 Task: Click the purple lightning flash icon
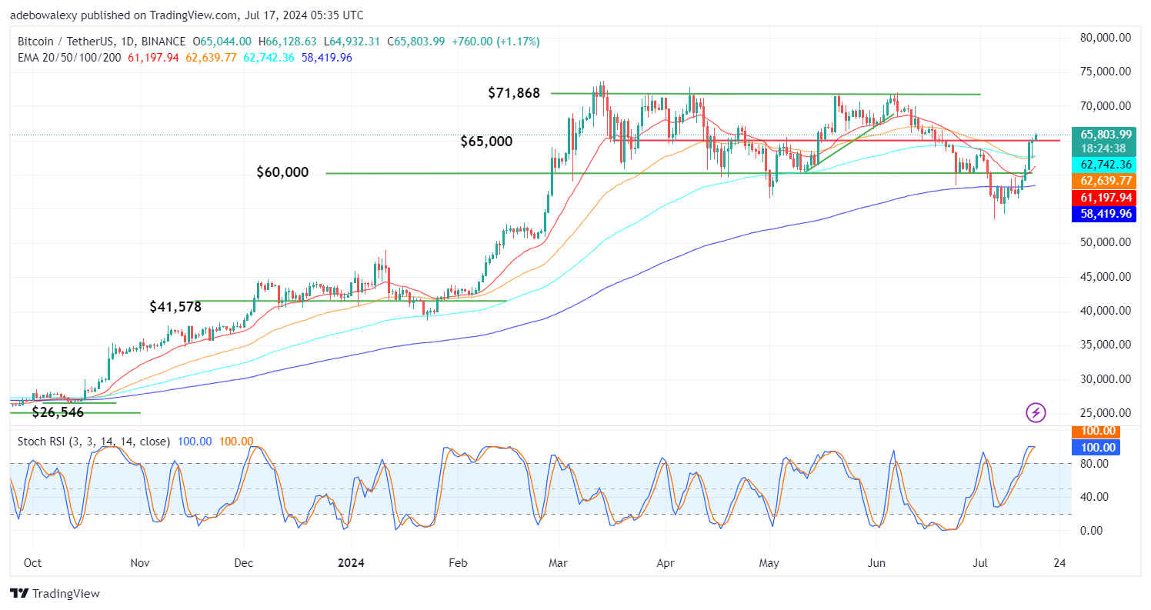click(x=1036, y=413)
